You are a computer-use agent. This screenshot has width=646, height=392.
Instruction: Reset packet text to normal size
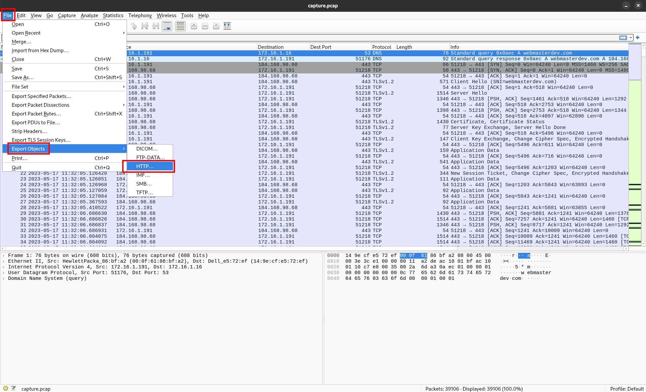point(216,26)
